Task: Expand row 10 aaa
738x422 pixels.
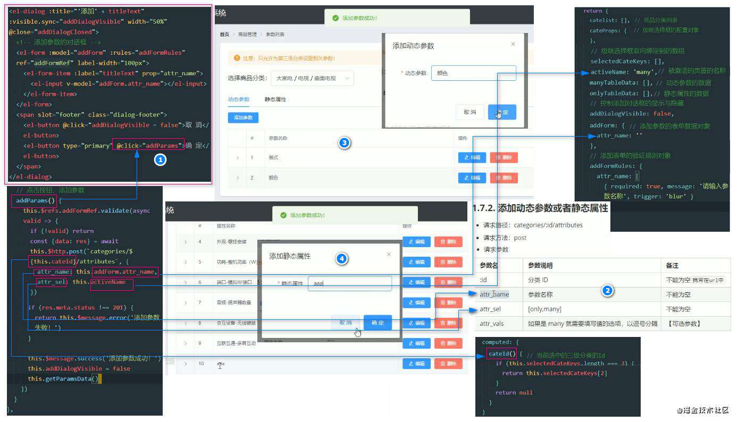Action: click(x=185, y=364)
